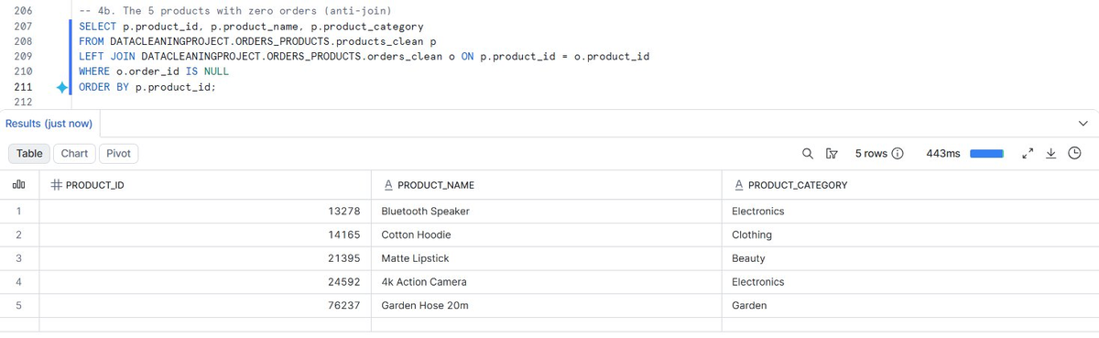This screenshot has width=1099, height=338.
Task: Place cursor in WHERE o.order_id IS NULL line
Action: [154, 72]
